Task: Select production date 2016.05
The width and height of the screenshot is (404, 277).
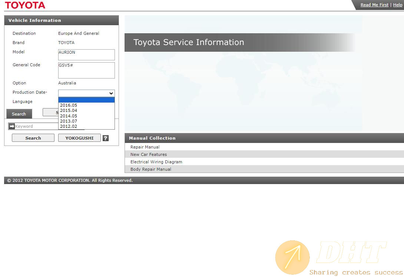Action: tap(86, 105)
